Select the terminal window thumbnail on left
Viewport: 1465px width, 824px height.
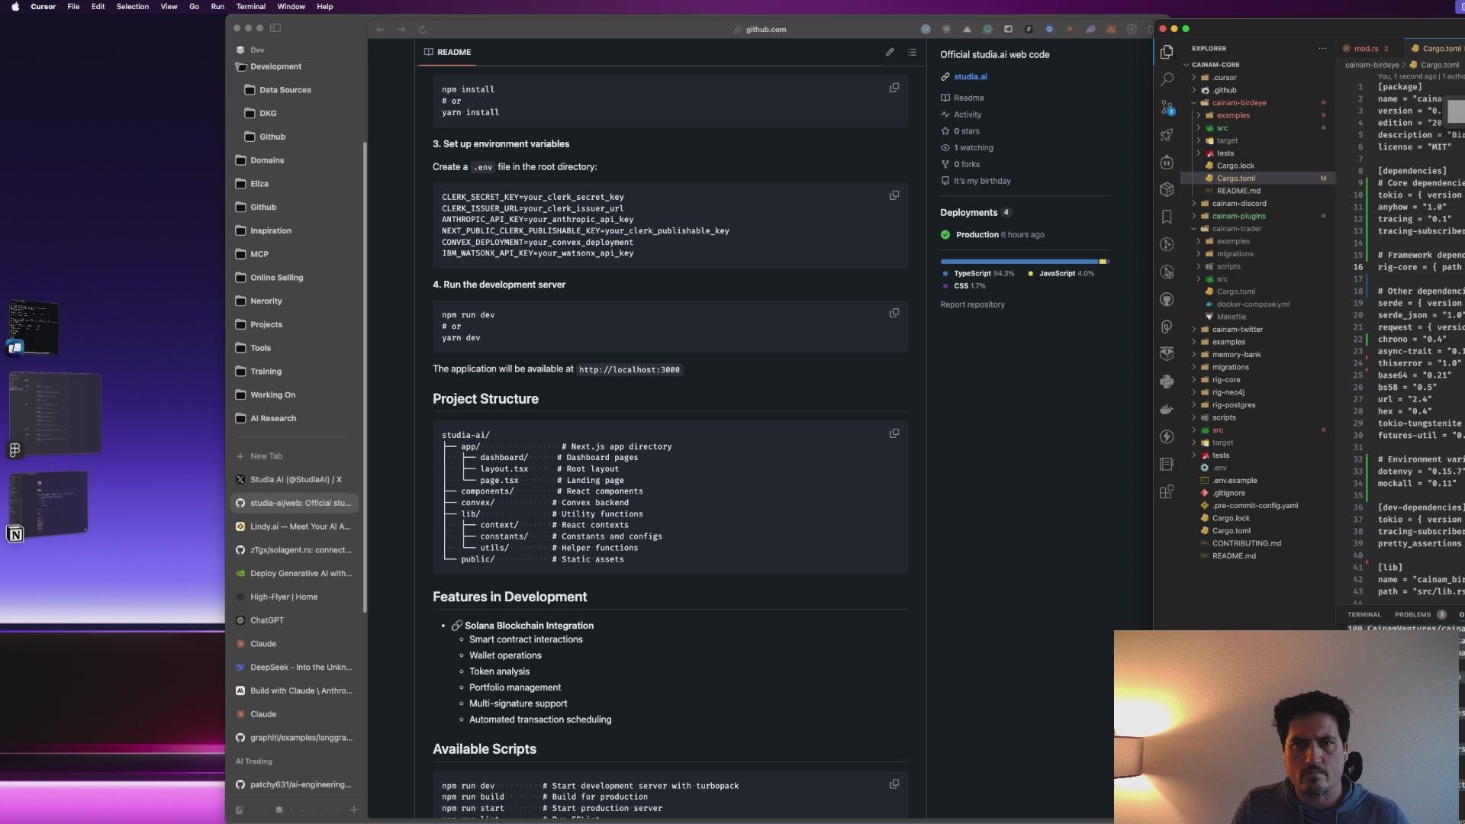tap(34, 327)
